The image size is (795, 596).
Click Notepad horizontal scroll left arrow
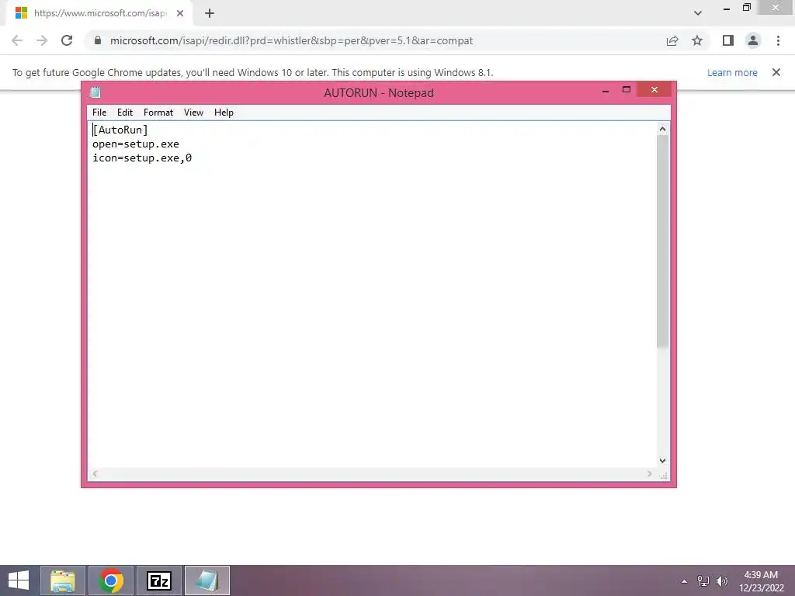click(x=95, y=474)
